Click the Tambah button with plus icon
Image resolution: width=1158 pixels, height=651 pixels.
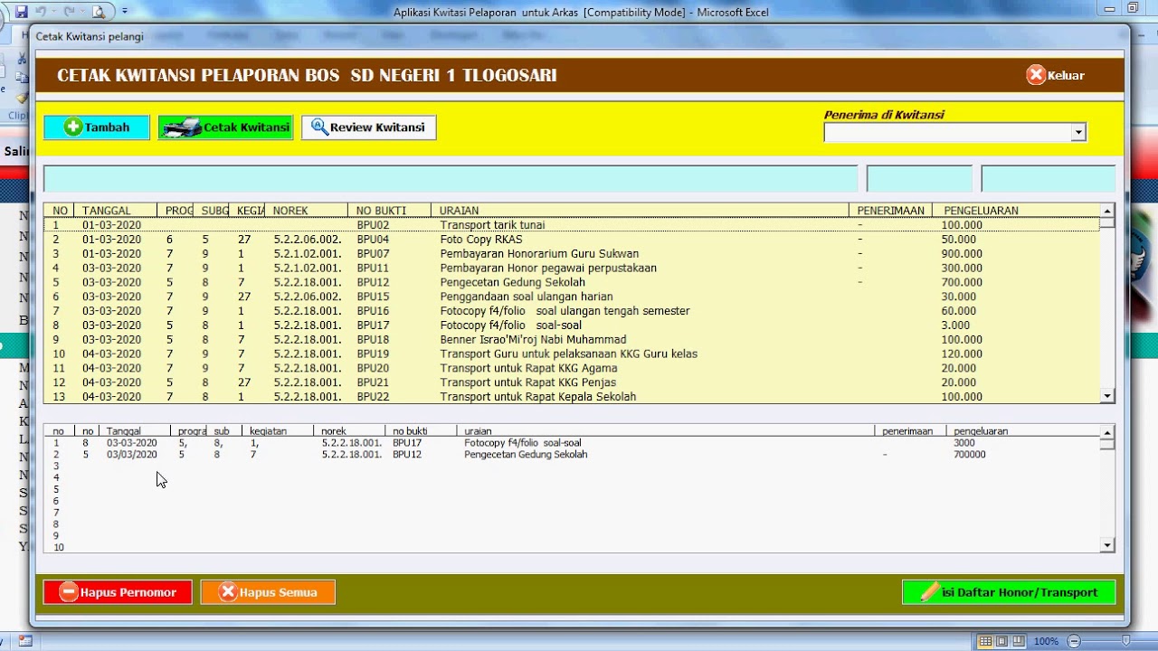click(97, 127)
